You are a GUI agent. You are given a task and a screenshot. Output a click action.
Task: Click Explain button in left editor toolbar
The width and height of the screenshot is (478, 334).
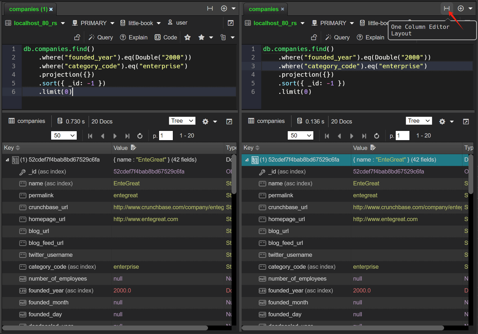(x=134, y=37)
